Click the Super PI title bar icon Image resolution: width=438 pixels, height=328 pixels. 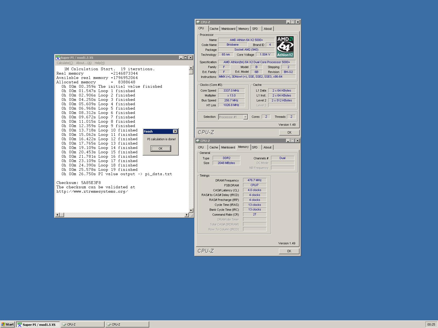[x=58, y=57]
